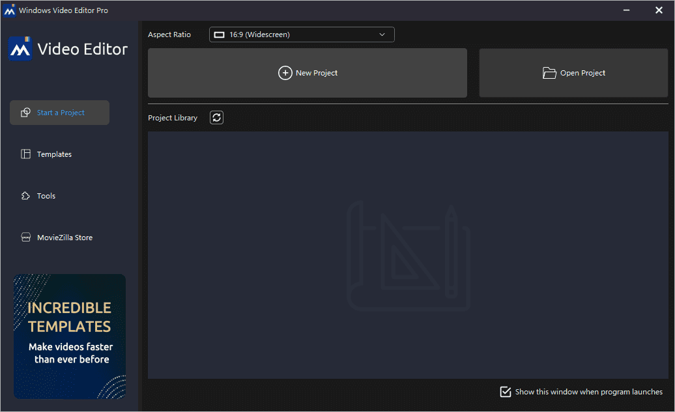675x412 pixels.
Task: Click the MovieZilla Store shop icon
Action: click(x=26, y=238)
